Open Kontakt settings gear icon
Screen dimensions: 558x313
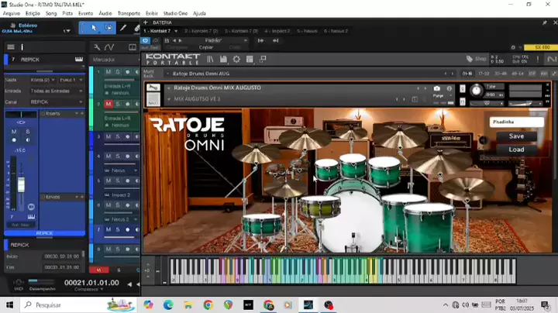click(235, 59)
